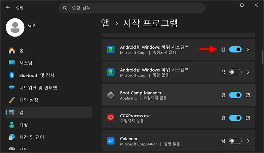The width and height of the screenshot is (264, 153).
Task: Click the 앱 category icon
Action: 12,112
